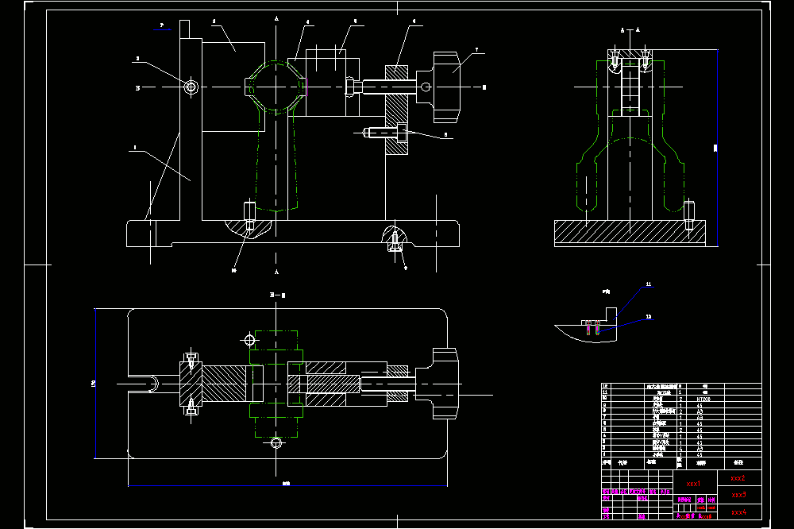The width and height of the screenshot is (794, 529).
Task: Select the B-B section view label
Action: click(x=277, y=295)
